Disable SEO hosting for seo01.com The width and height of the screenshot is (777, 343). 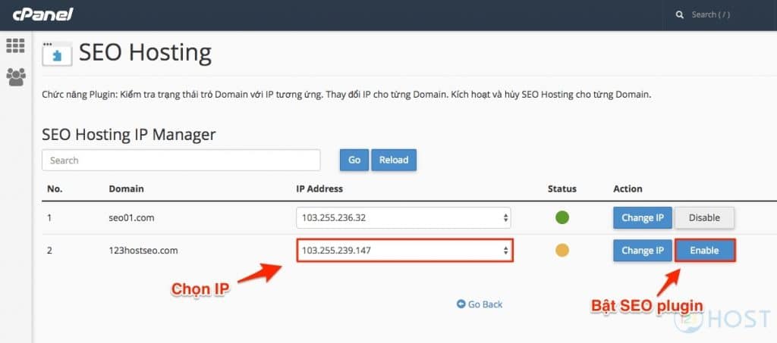(703, 218)
